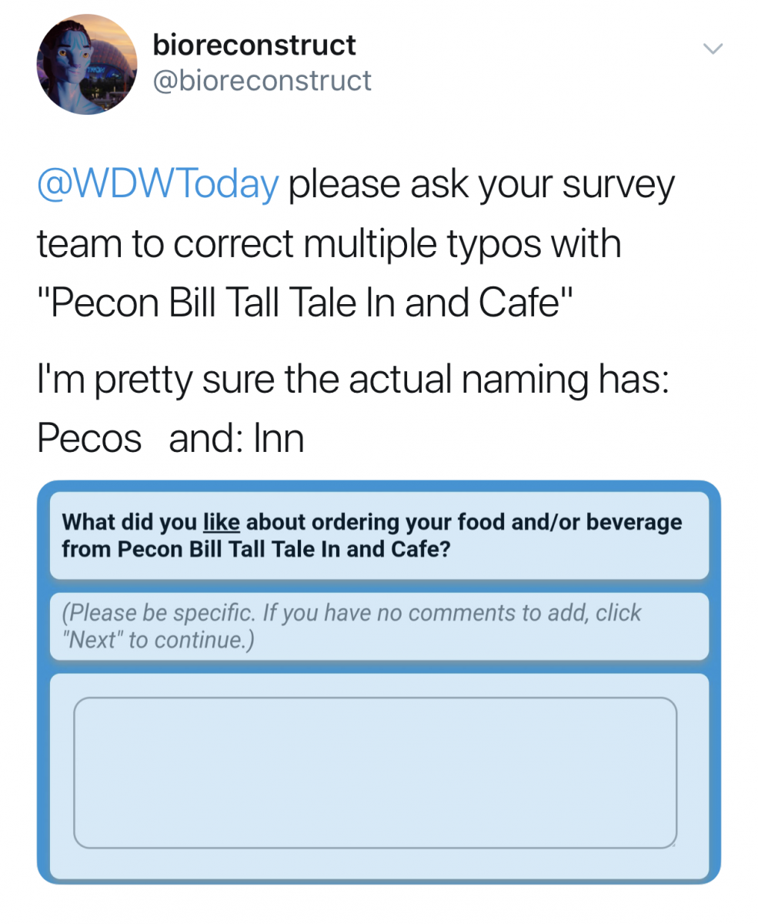Expand the tweet options chevron

713,49
